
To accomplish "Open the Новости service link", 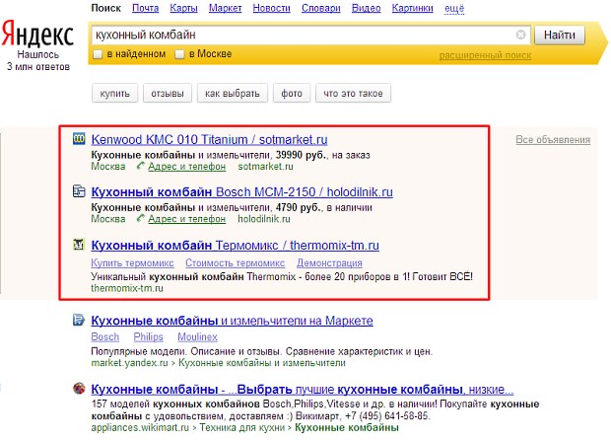I will point(271,8).
